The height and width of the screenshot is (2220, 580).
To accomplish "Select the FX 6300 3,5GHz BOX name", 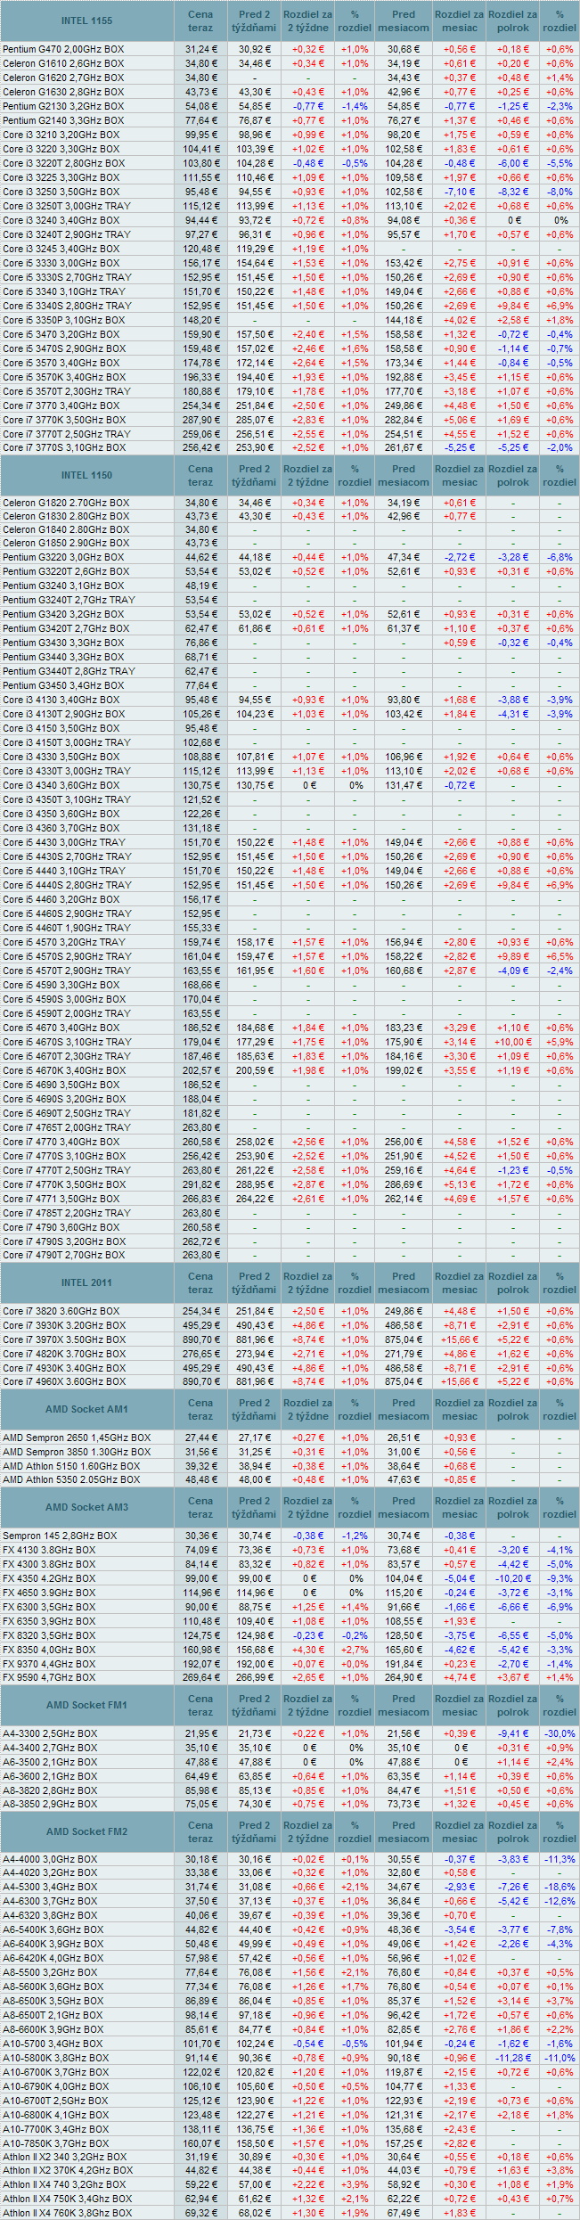I will coord(49,1607).
